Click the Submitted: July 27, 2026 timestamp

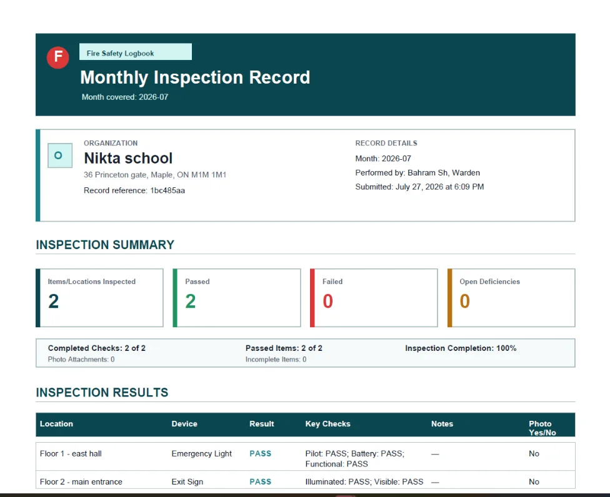[x=419, y=187]
